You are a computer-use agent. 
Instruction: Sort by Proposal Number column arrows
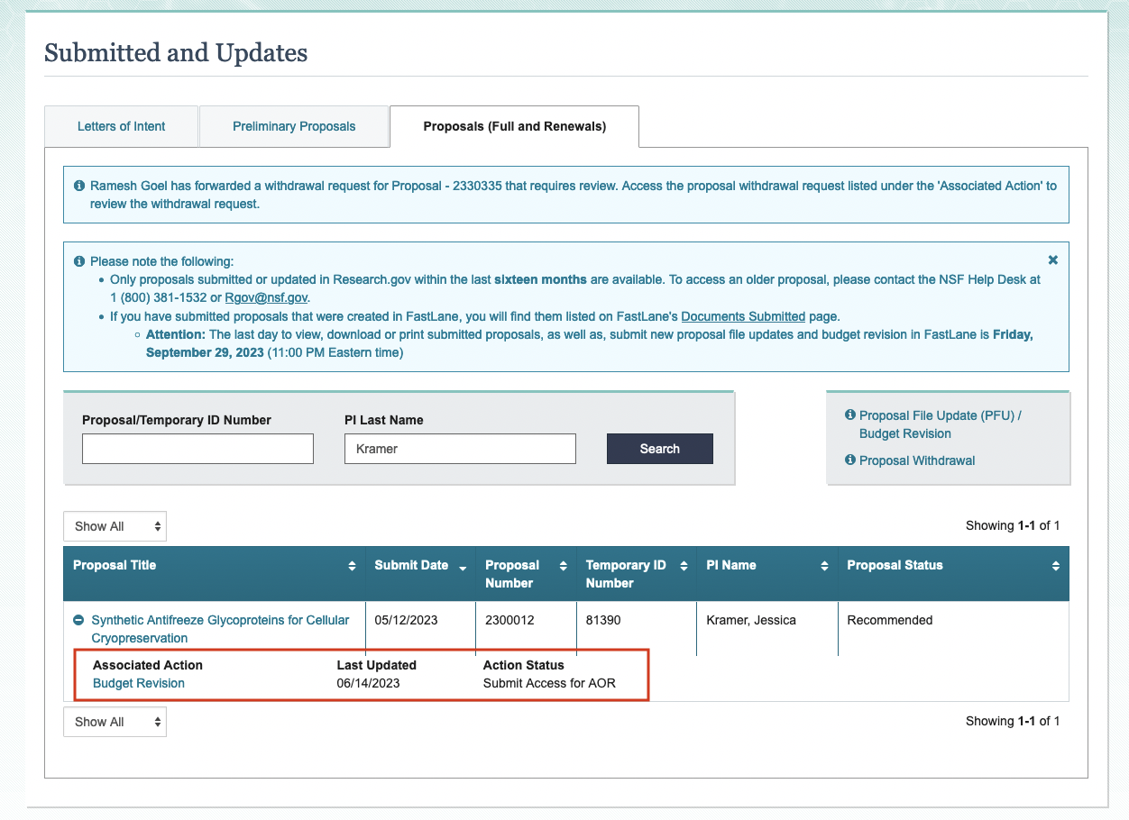point(563,566)
